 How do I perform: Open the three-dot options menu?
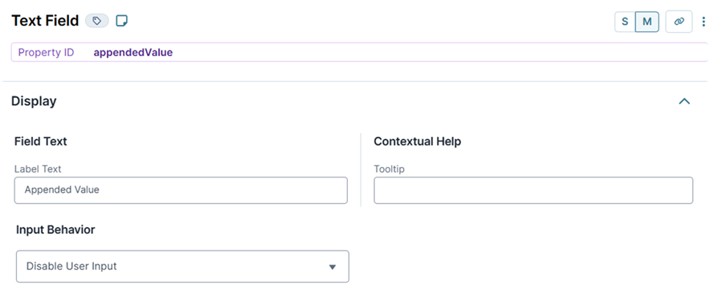pyautogui.click(x=704, y=21)
